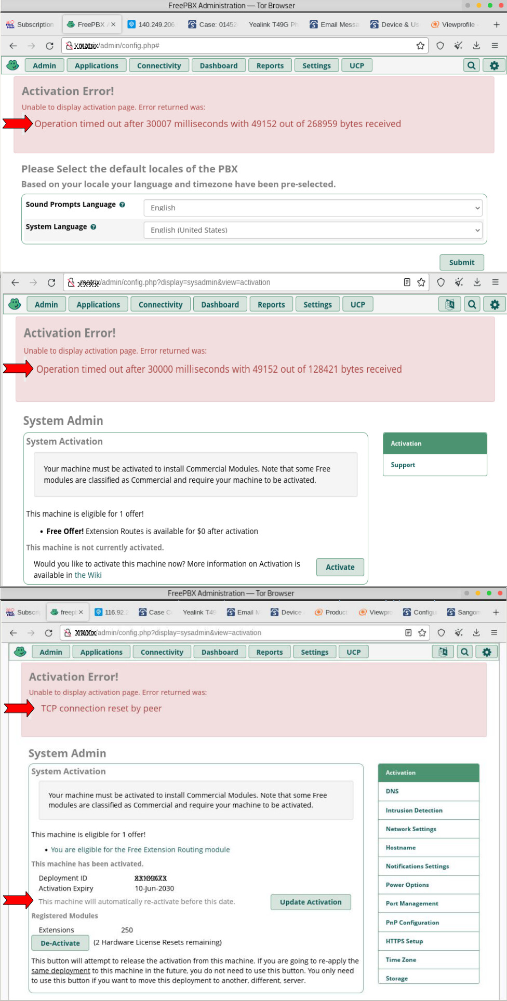Screen dimensions: 507x1001
Task: Open the language icon on the activated System Admin page
Action: coord(443,652)
